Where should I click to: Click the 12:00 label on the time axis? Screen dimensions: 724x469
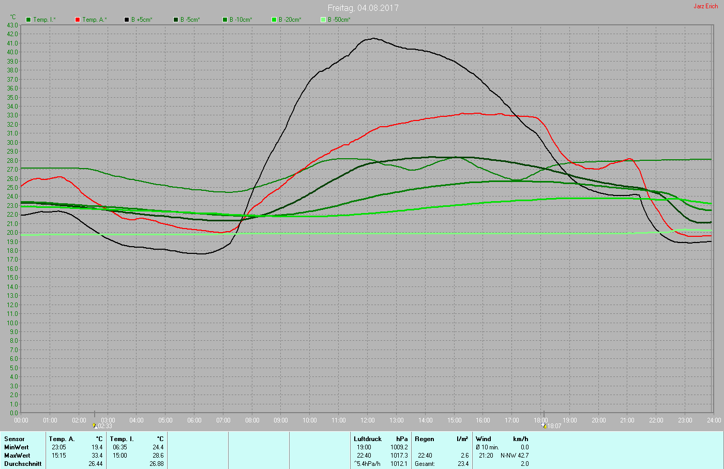[368, 420]
